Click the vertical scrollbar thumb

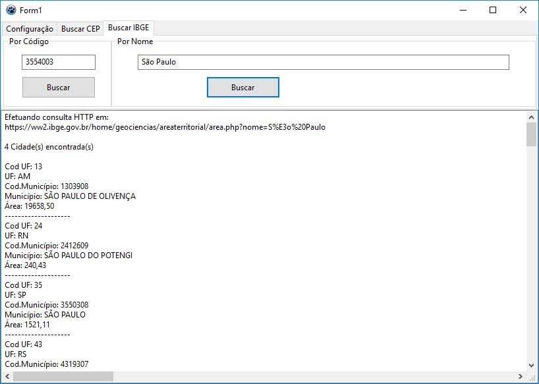tap(532, 134)
